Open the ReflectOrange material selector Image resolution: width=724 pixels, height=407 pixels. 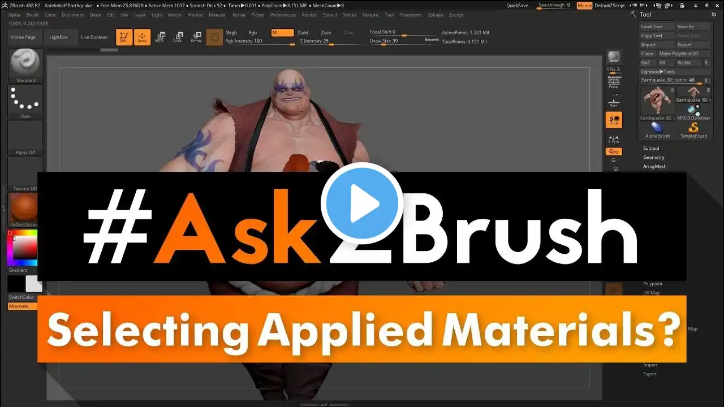point(23,210)
